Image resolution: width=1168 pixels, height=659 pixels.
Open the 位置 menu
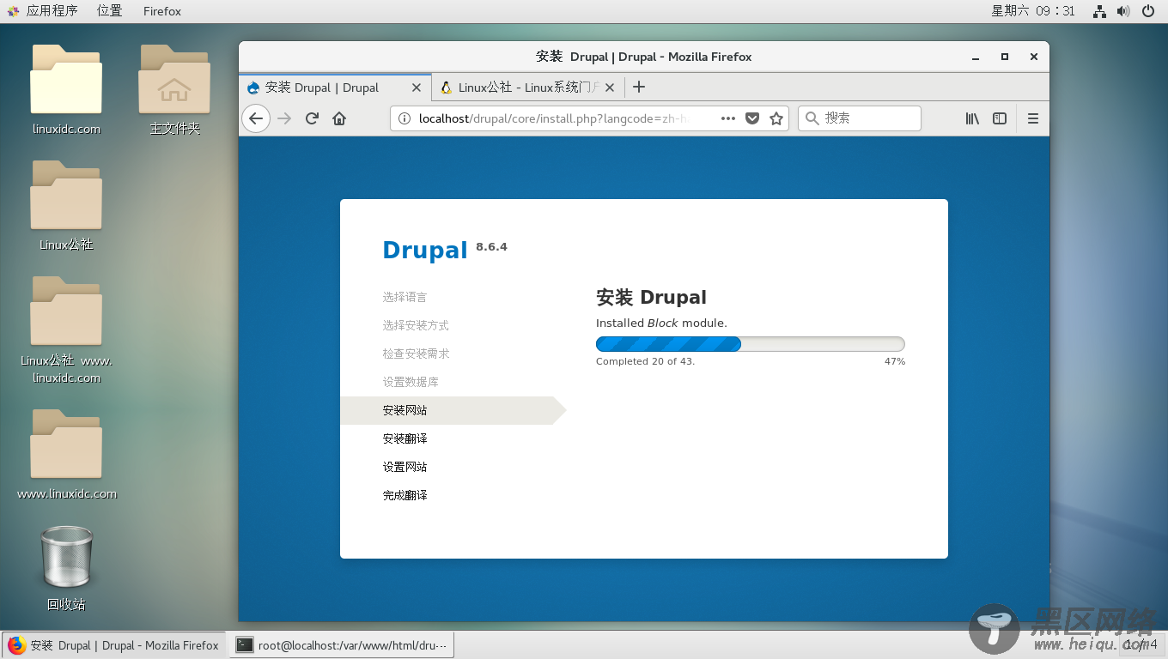(x=109, y=11)
